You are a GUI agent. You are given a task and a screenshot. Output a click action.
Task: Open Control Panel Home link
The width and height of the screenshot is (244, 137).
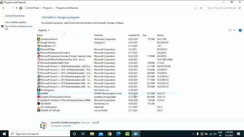[x=15, y=16]
